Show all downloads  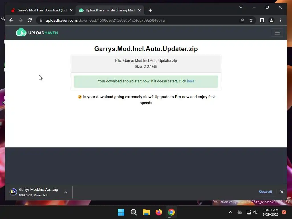(x=265, y=192)
